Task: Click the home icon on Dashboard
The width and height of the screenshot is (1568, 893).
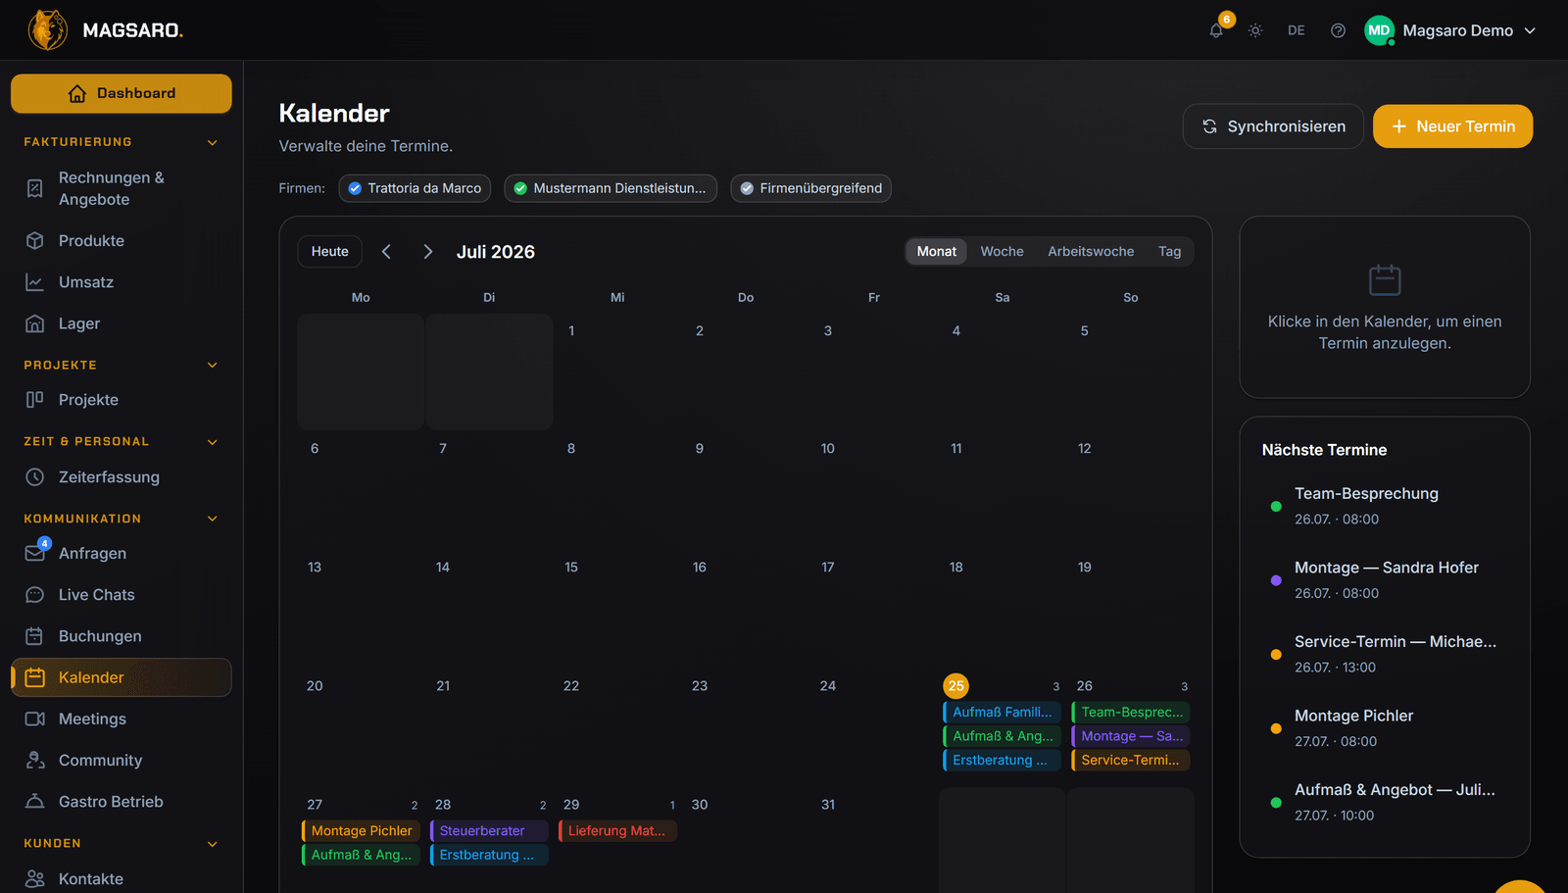Action: (76, 93)
